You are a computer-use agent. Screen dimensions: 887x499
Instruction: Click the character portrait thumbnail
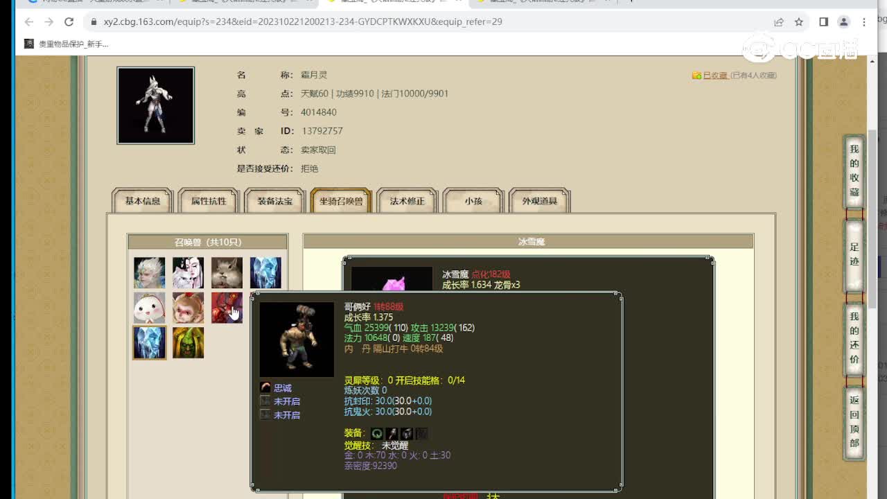156,105
